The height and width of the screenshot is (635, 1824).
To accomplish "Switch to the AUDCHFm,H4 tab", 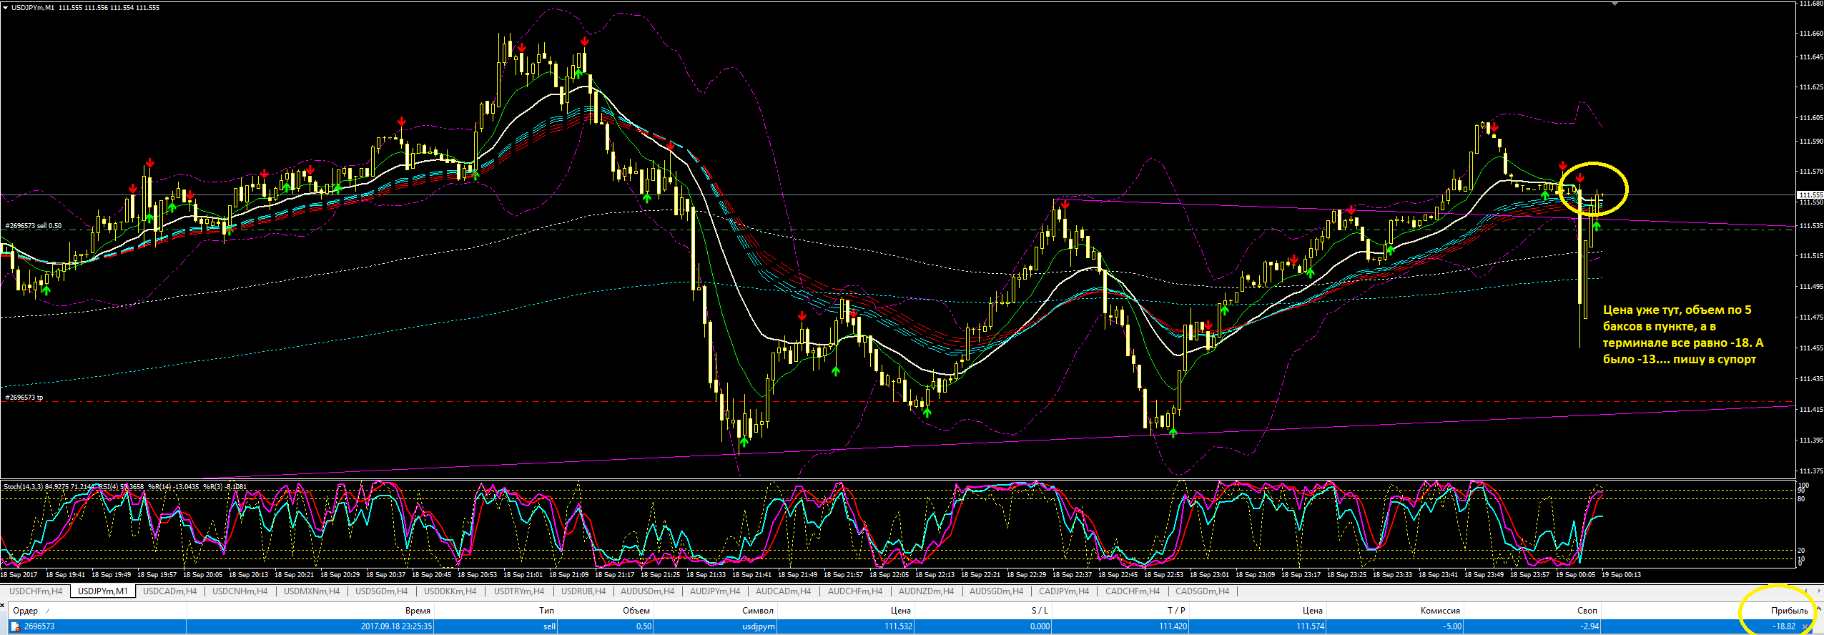I will 854,591.
